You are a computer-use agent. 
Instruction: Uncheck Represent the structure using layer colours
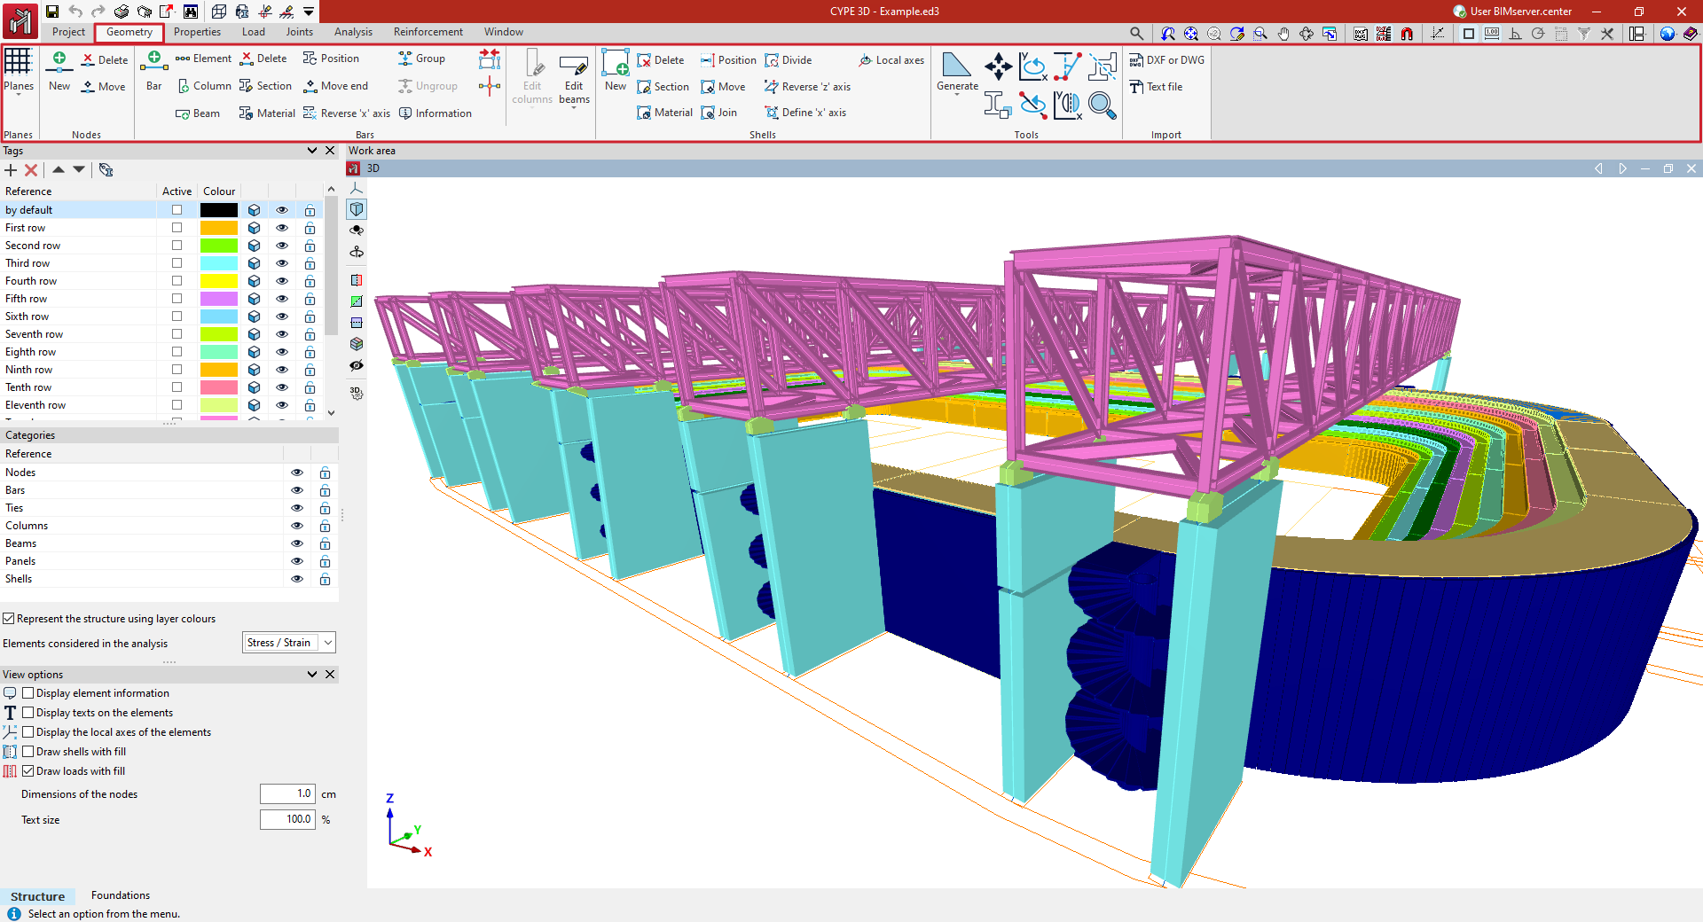[x=9, y=619]
